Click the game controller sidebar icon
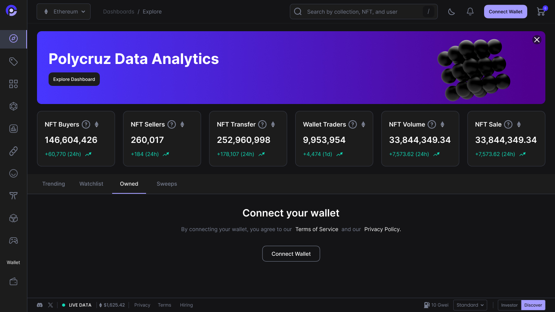Viewport: 555px width, 312px height. coord(13,240)
